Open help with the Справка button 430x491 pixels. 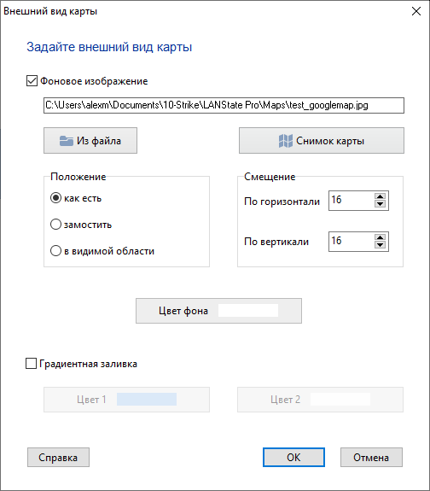coord(58,458)
